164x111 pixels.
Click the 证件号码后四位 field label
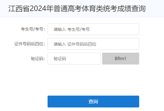click(x=30, y=44)
